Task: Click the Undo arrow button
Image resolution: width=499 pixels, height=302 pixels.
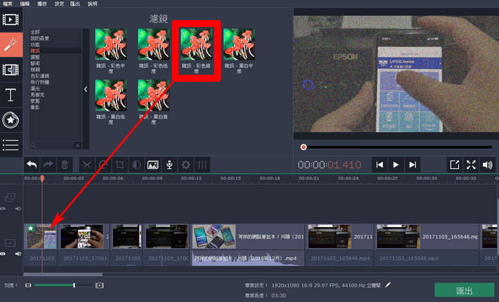Action: click(x=31, y=165)
